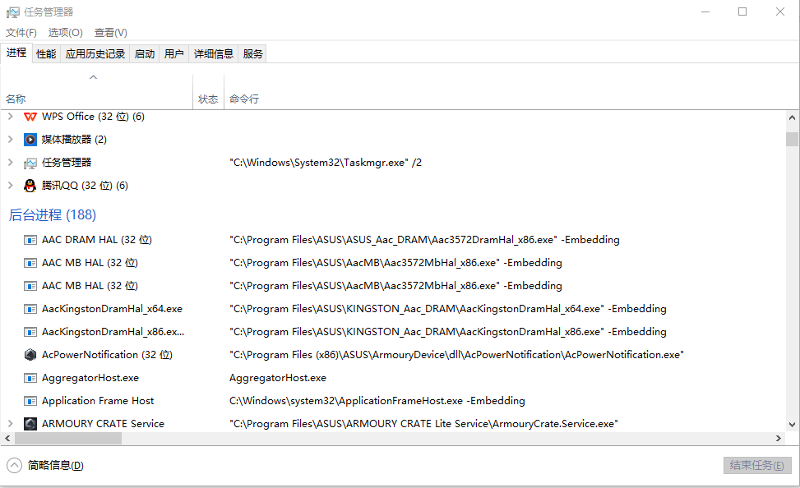Switch to the 性能 tab
Viewport: 800px width, 488px height.
point(46,53)
